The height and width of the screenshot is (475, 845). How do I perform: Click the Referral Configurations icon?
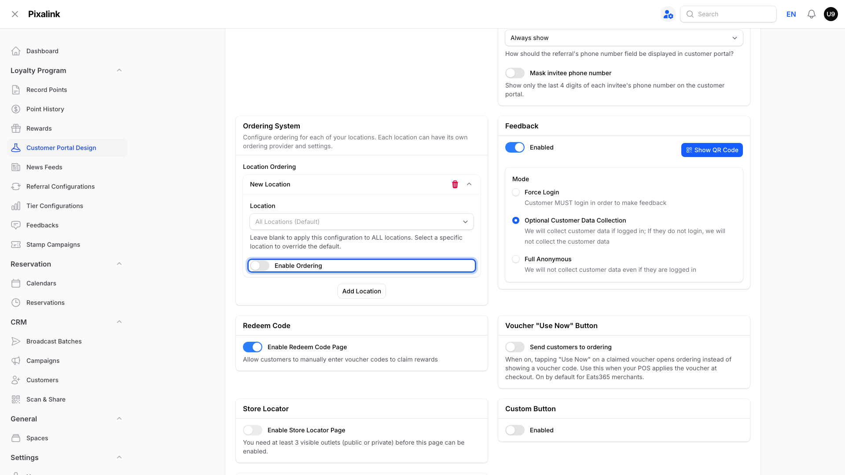[x=16, y=186]
